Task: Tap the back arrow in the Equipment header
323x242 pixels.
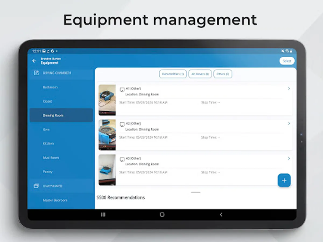Action: point(34,61)
